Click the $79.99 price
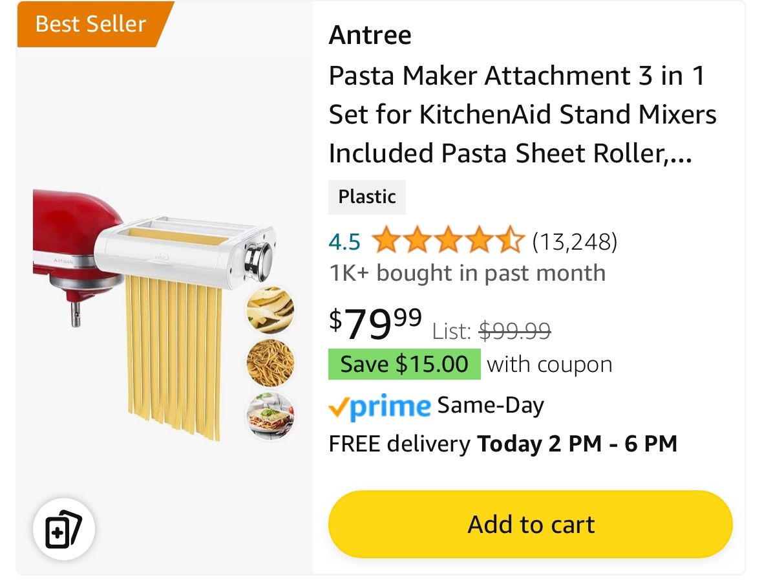Screen dimensions: 762x588 pos(376,323)
